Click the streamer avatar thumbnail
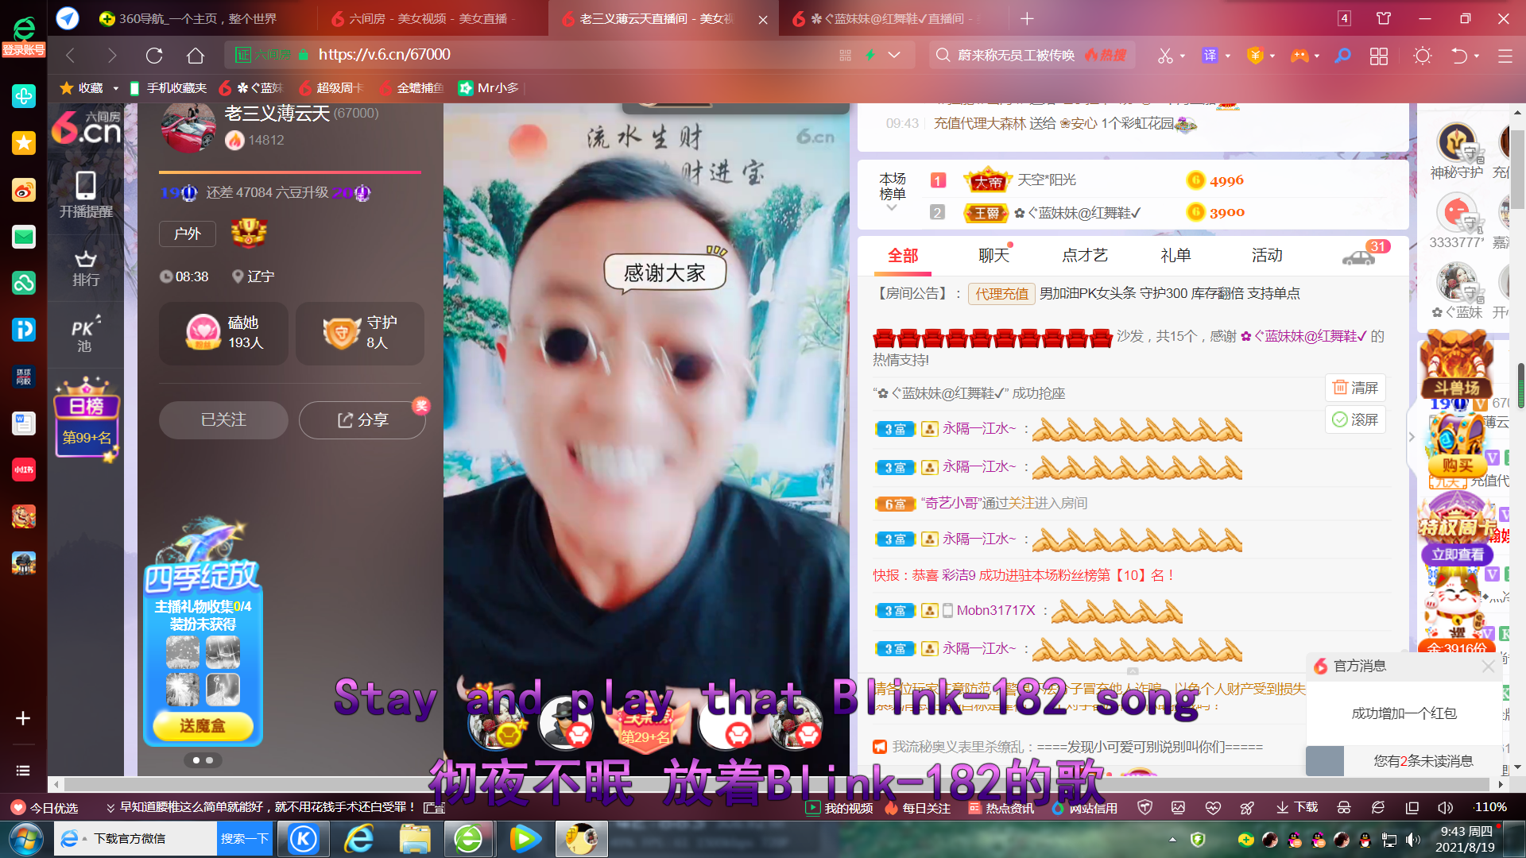This screenshot has width=1526, height=858. (188, 127)
